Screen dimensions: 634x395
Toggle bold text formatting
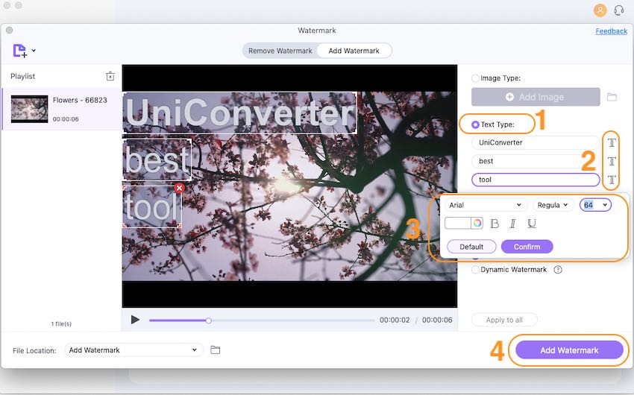click(494, 224)
